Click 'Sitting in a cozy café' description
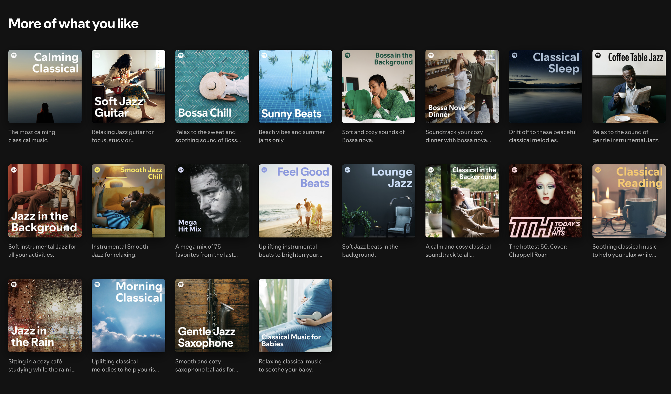The height and width of the screenshot is (394, 671). [x=42, y=365]
